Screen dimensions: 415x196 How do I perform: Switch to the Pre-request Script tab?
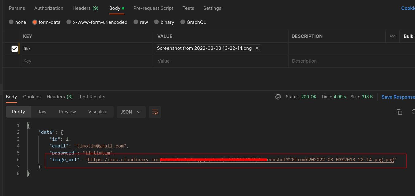point(153,8)
